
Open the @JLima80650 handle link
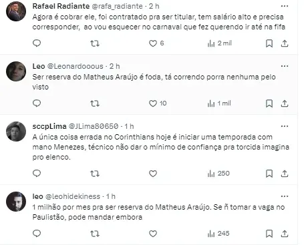tap(94, 126)
